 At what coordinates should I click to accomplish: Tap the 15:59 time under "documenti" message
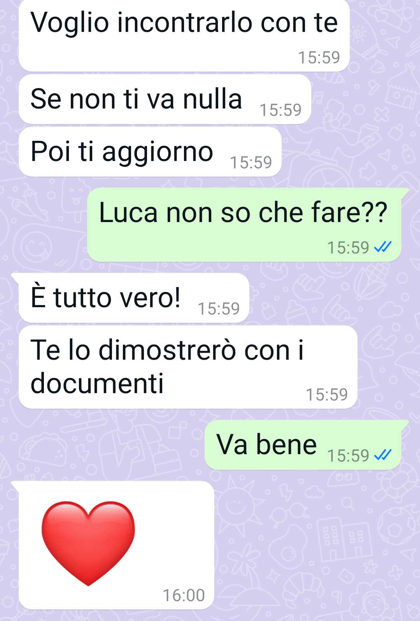(x=327, y=395)
